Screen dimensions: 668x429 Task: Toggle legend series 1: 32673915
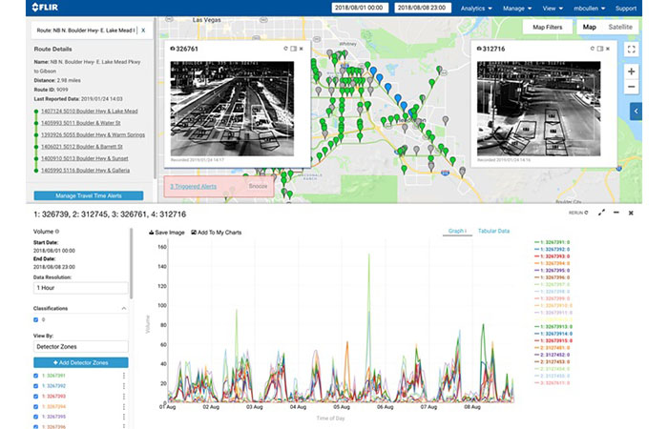coord(553,340)
